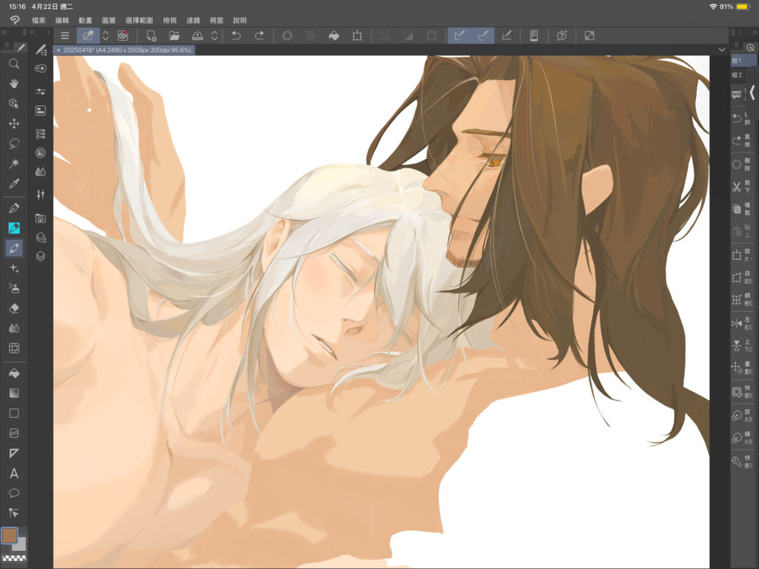759x569 pixels.
Task: Collapse quick access side chevron
Action: click(752, 93)
